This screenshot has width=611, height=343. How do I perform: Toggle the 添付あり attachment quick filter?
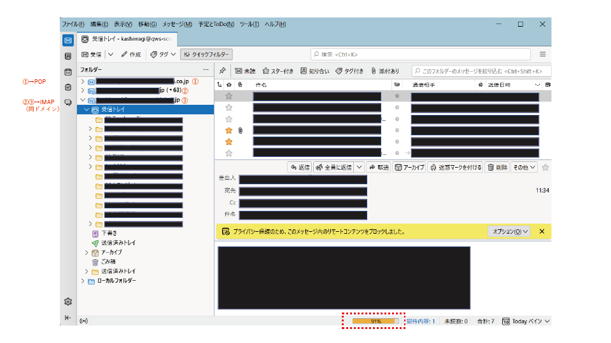[x=385, y=71]
